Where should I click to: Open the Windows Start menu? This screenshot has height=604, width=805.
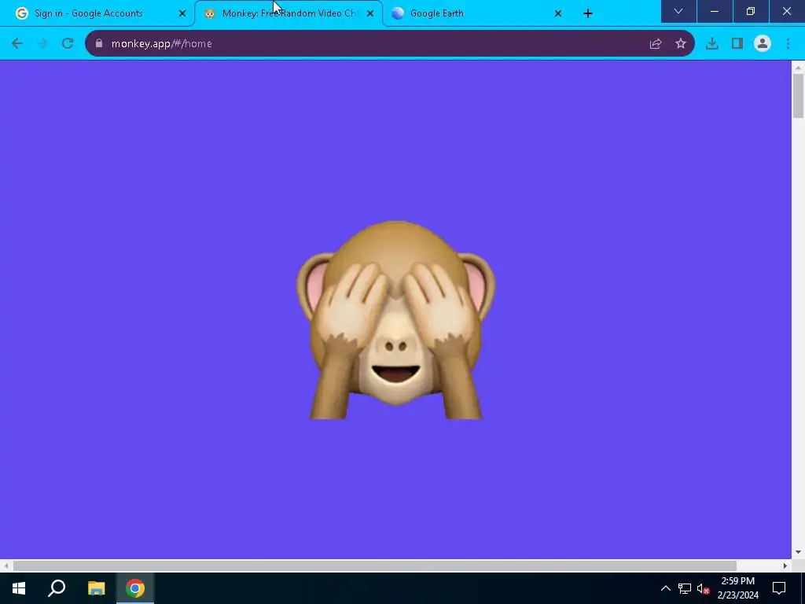(x=19, y=588)
